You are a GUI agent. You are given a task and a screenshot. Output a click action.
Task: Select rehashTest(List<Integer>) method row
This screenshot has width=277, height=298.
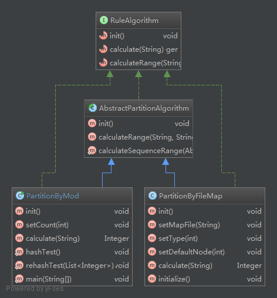[72, 266]
